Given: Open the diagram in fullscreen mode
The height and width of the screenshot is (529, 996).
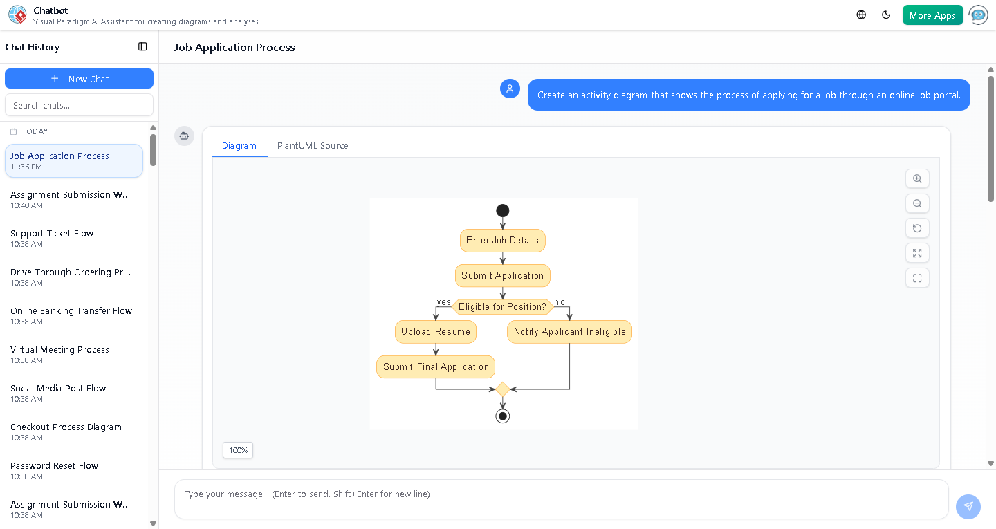Looking at the screenshot, I should pos(917,253).
